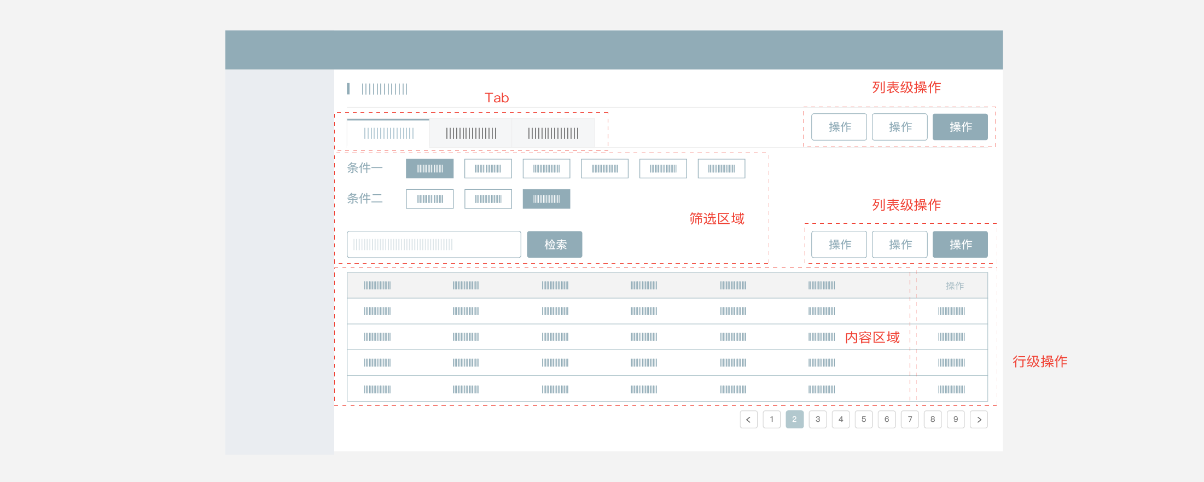Jump to page 5 in pagination
This screenshot has width=1204, height=482.
(863, 420)
